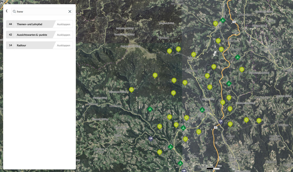Select the 'Radtour' category label

click(x=21, y=46)
